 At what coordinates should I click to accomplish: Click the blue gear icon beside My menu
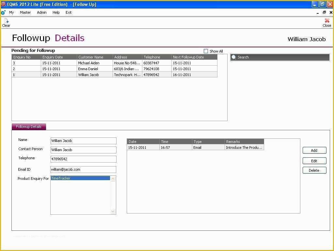pos(3,12)
